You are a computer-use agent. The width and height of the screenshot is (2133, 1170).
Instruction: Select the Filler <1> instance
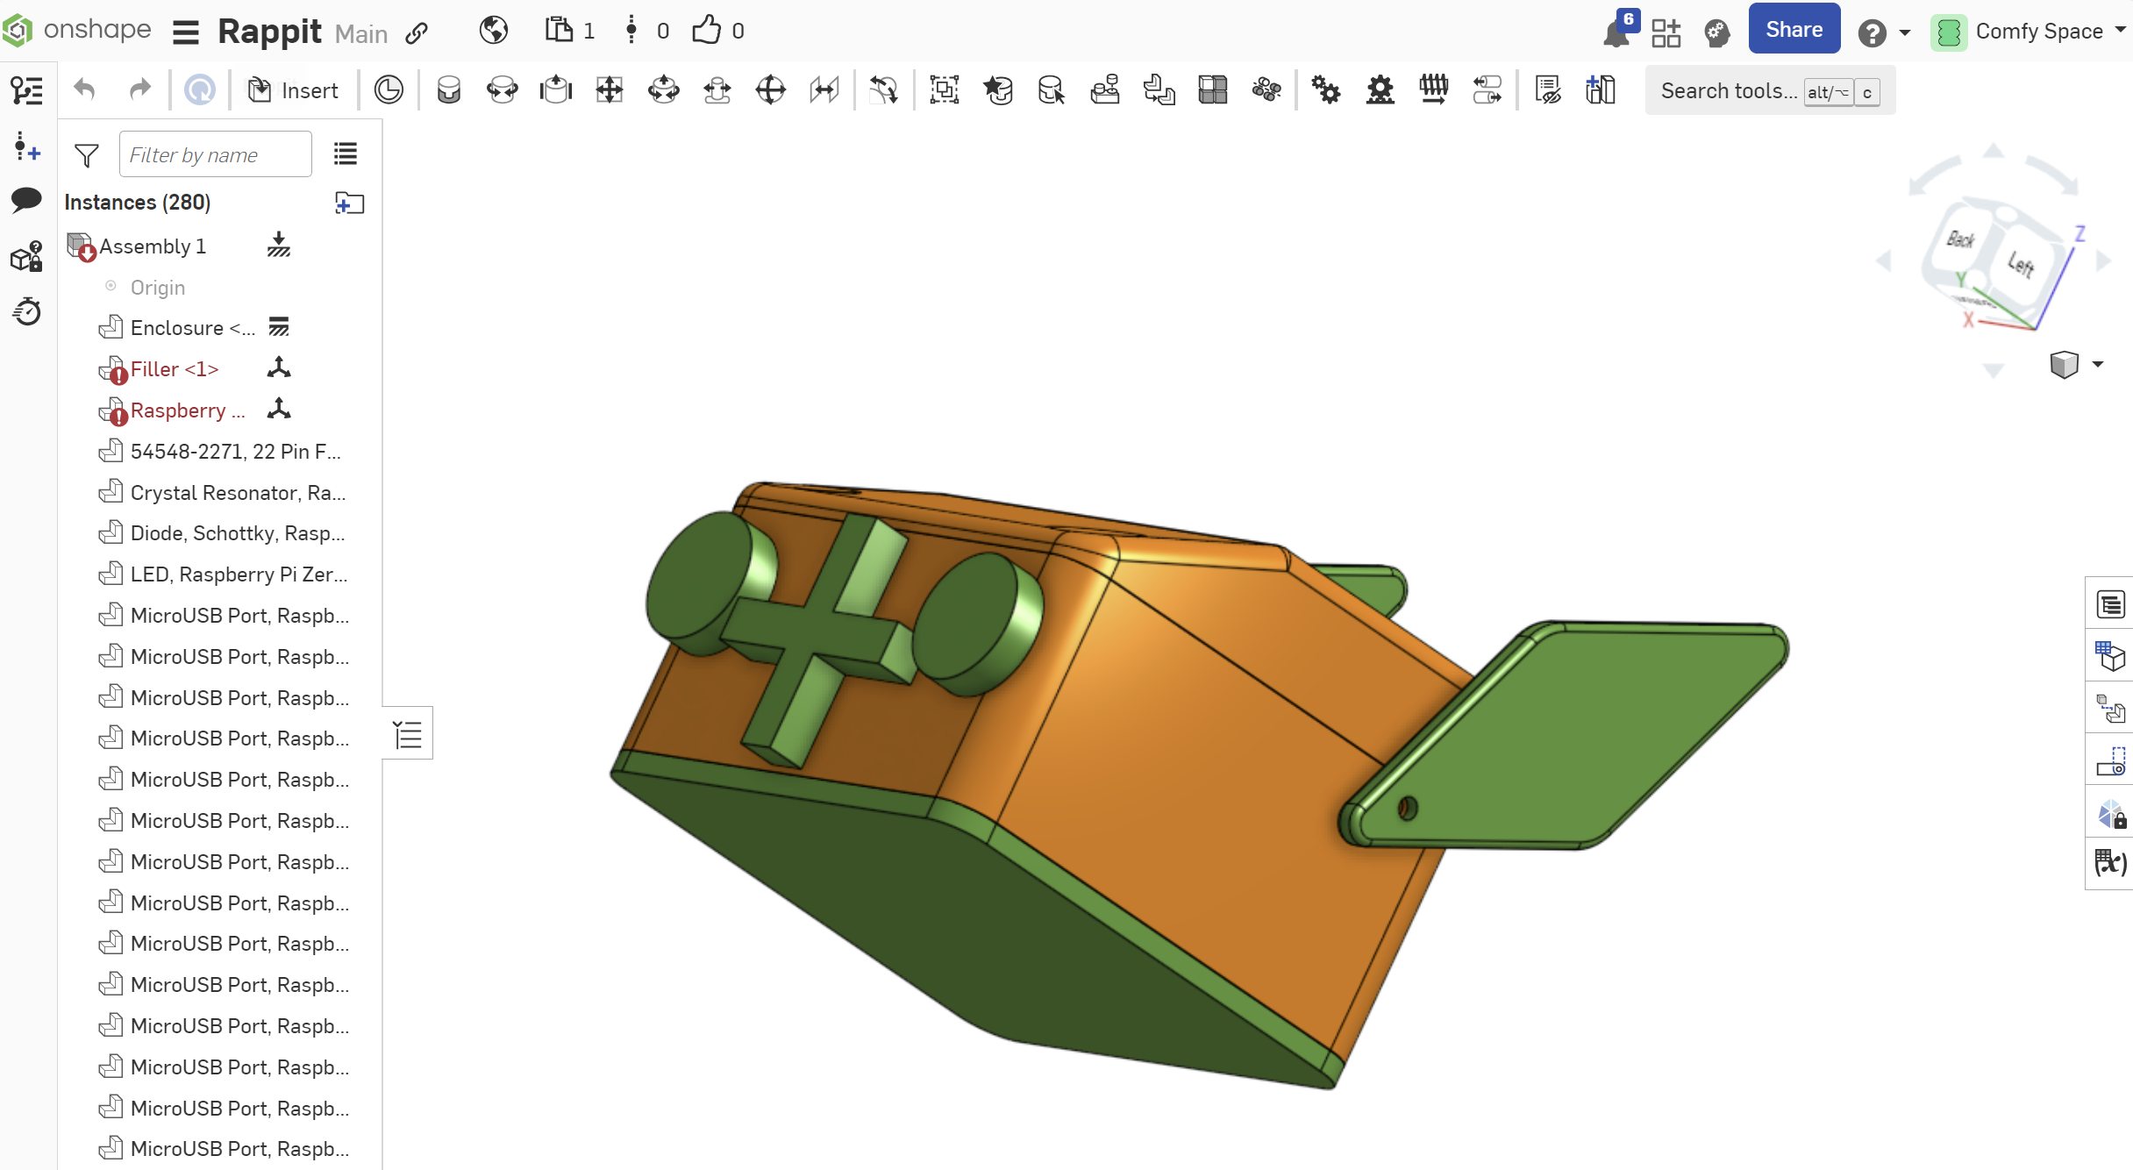click(174, 369)
